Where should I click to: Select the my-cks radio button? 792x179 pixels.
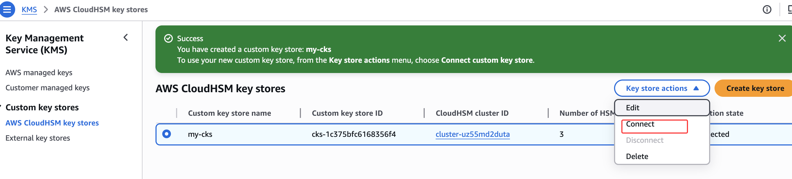pyautogui.click(x=167, y=134)
